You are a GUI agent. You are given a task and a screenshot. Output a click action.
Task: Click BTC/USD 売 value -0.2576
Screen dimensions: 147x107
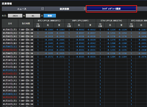[142, 57]
